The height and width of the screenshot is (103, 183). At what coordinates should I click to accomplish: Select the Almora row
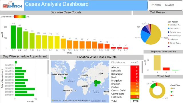coord(125,68)
